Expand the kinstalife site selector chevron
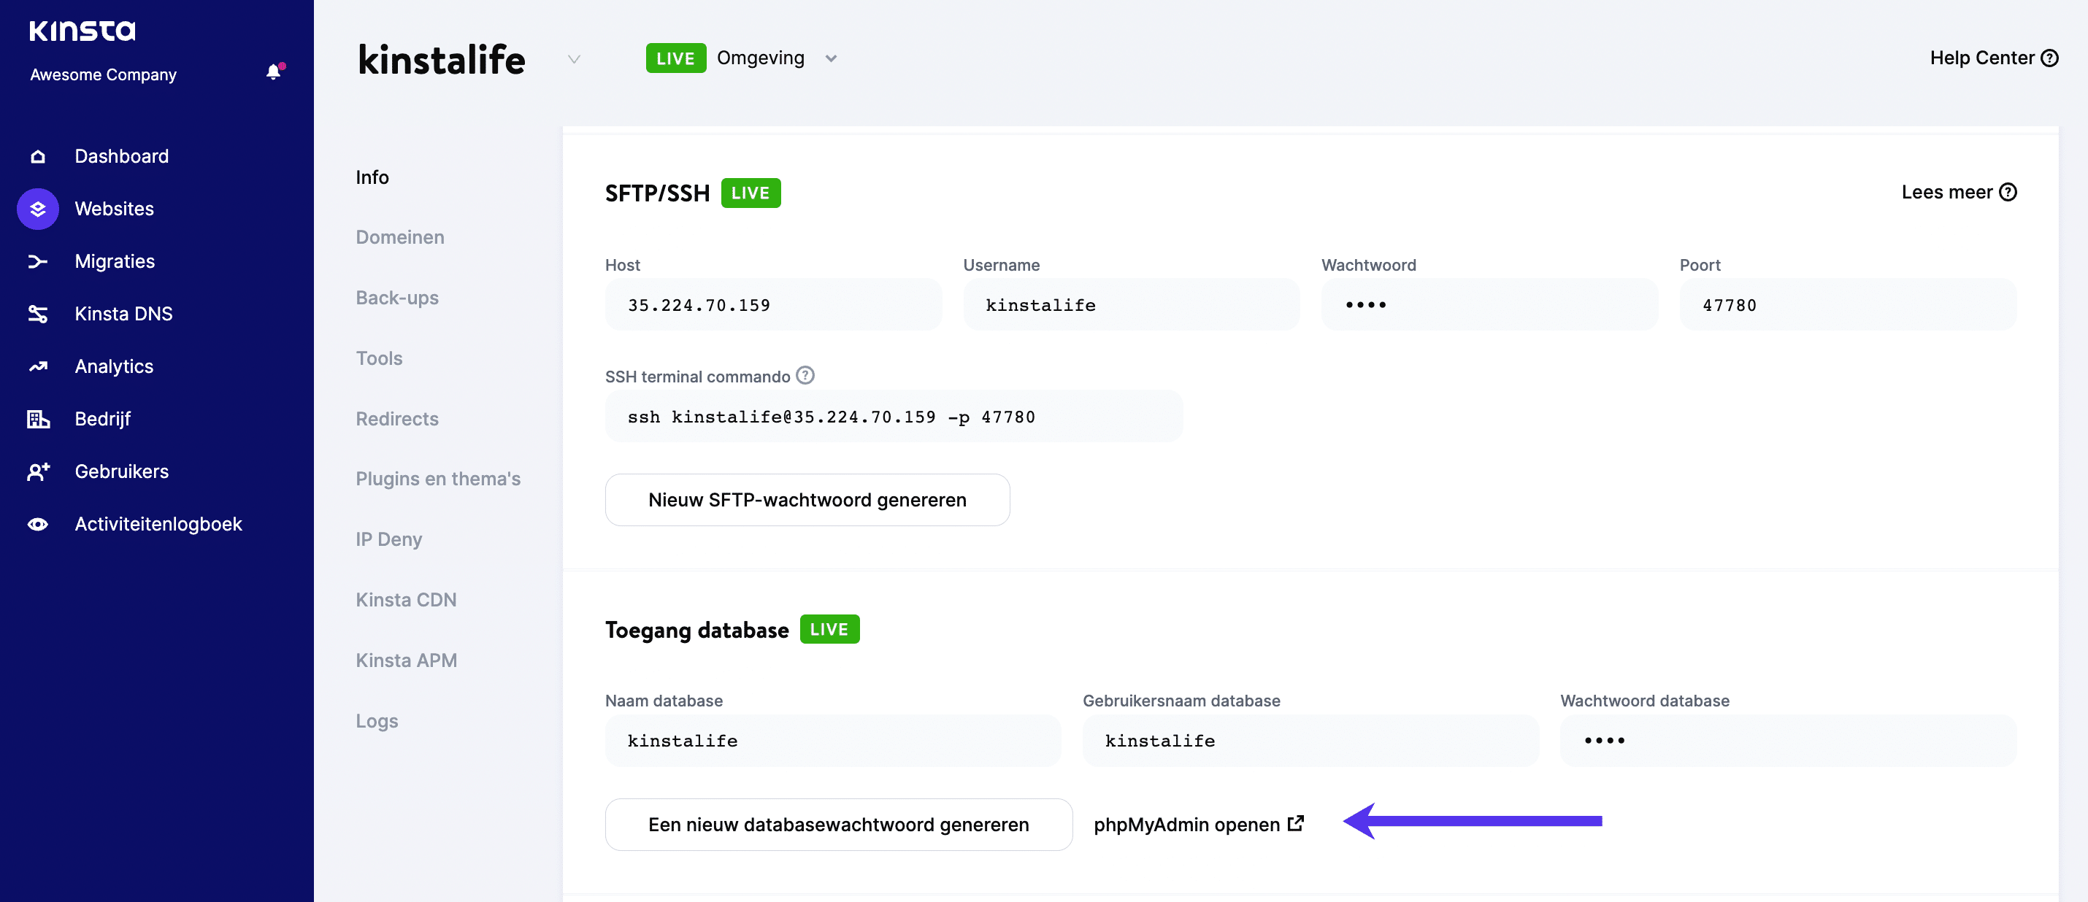This screenshot has height=902, width=2088. (574, 59)
